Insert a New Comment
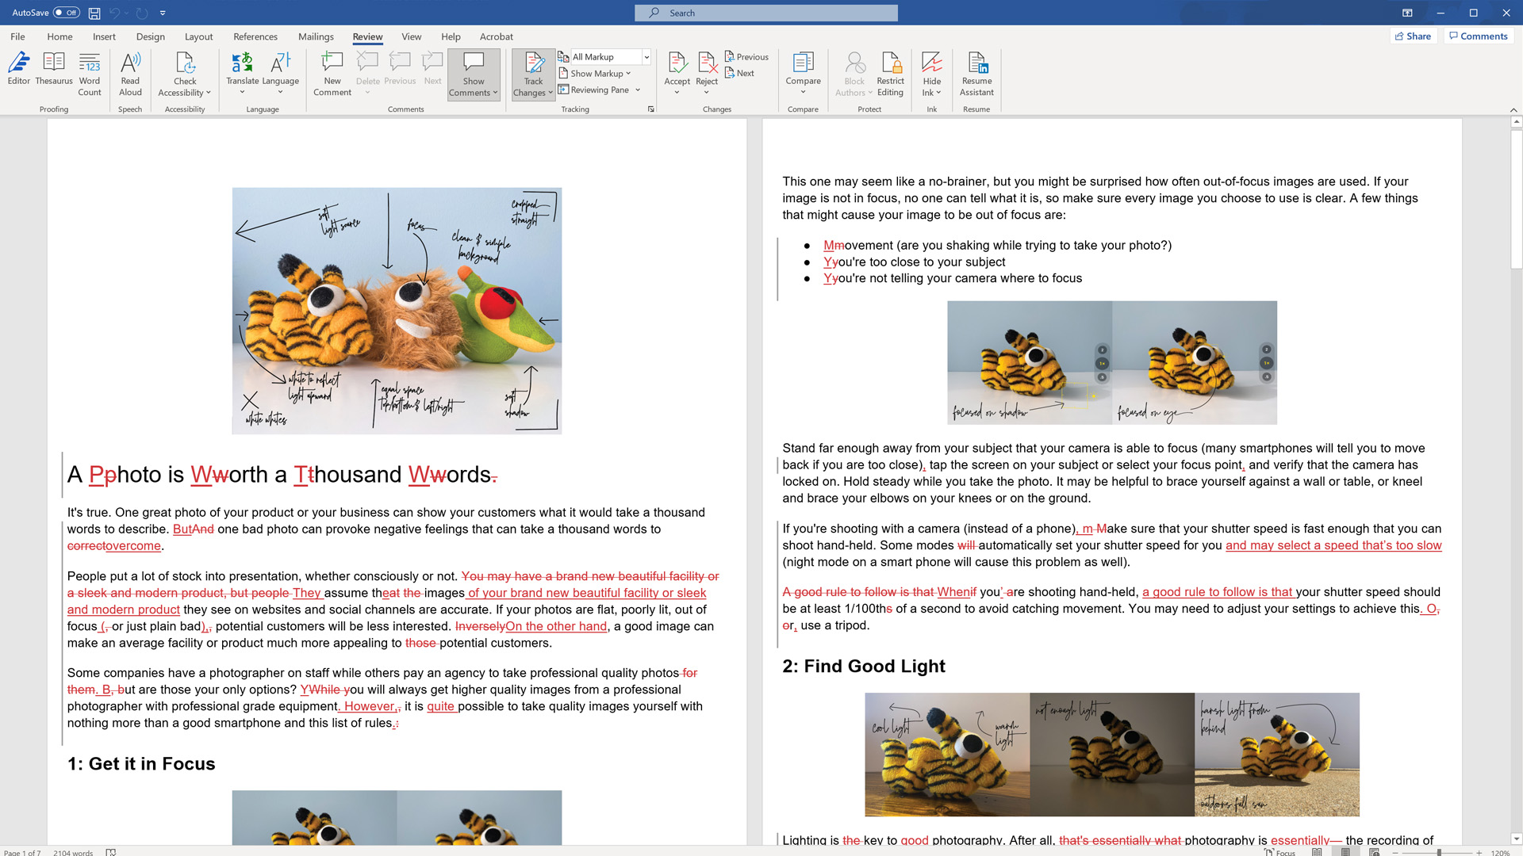 (x=332, y=75)
